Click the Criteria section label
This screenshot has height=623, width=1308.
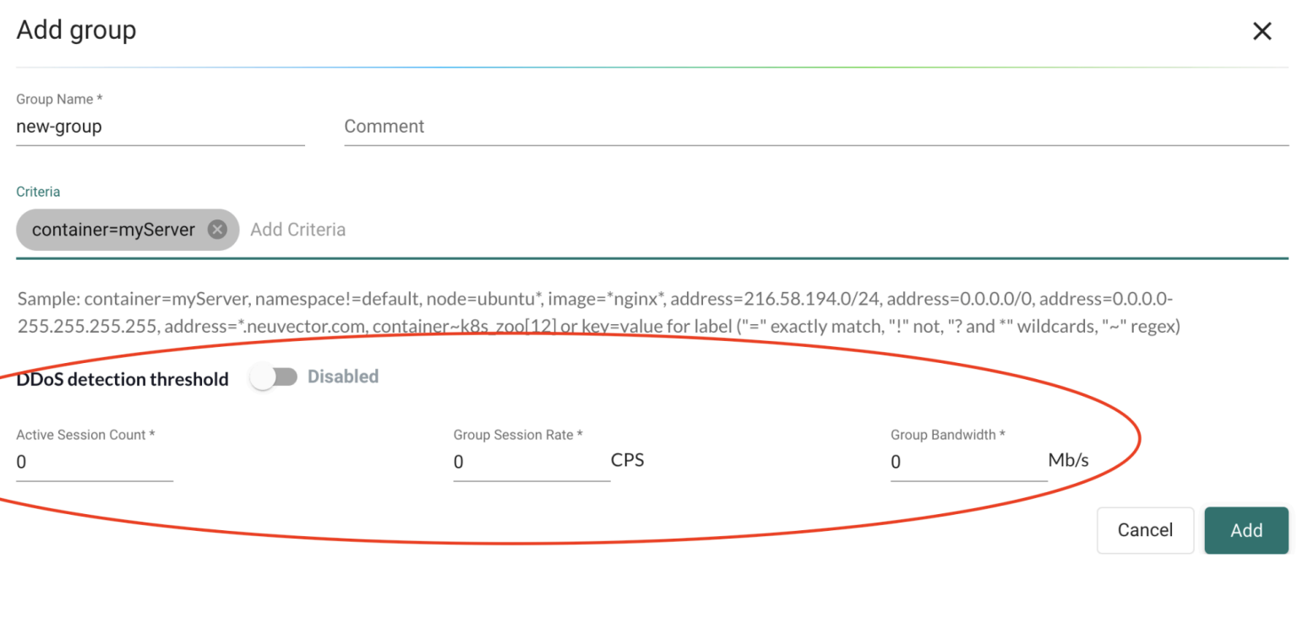38,192
